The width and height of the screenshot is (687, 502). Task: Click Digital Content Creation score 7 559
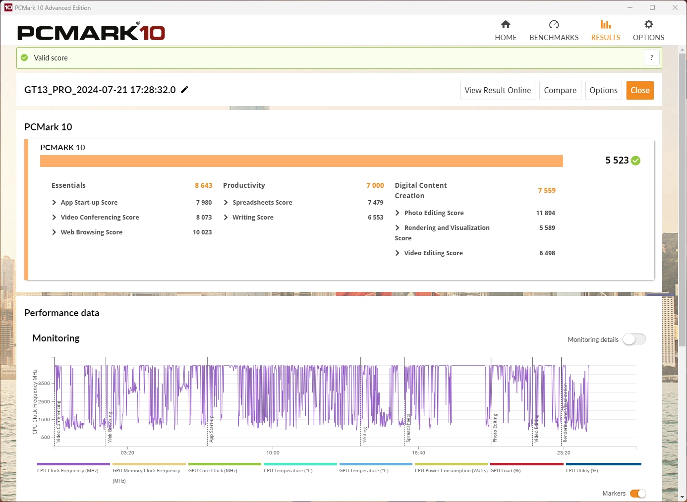[547, 190]
